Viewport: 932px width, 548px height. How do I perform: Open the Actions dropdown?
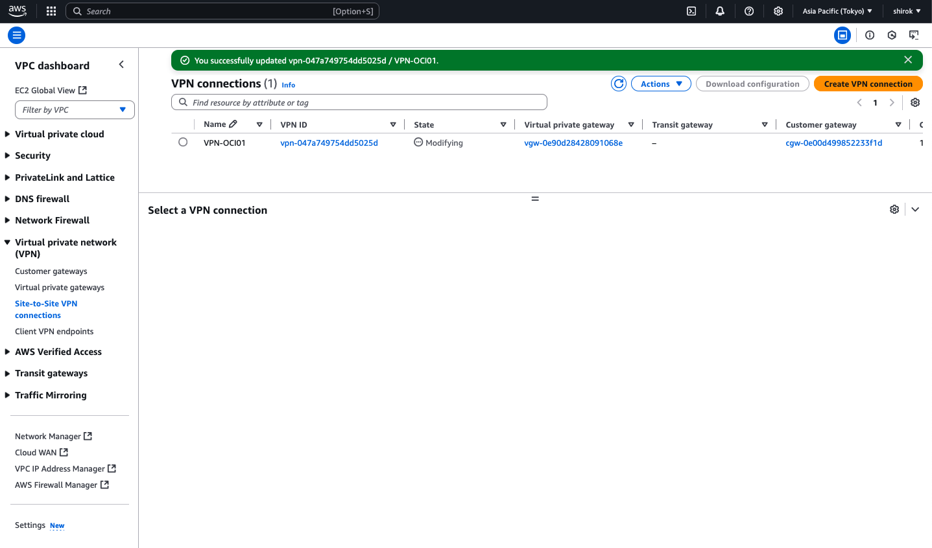click(x=660, y=83)
